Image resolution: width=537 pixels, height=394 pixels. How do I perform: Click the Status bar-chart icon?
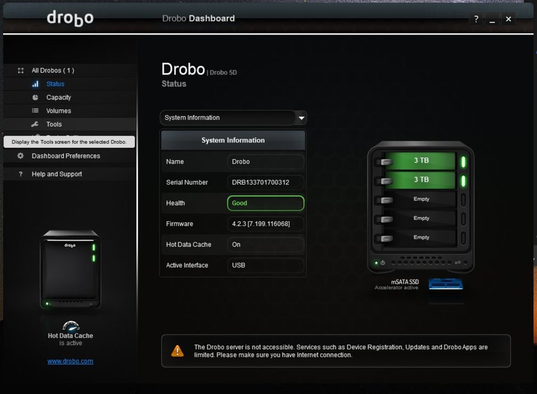coord(35,84)
